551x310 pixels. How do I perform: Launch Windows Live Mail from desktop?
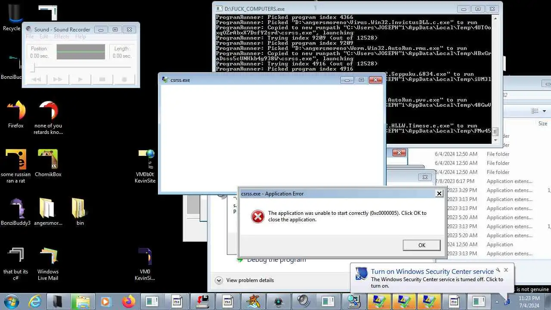point(48,263)
